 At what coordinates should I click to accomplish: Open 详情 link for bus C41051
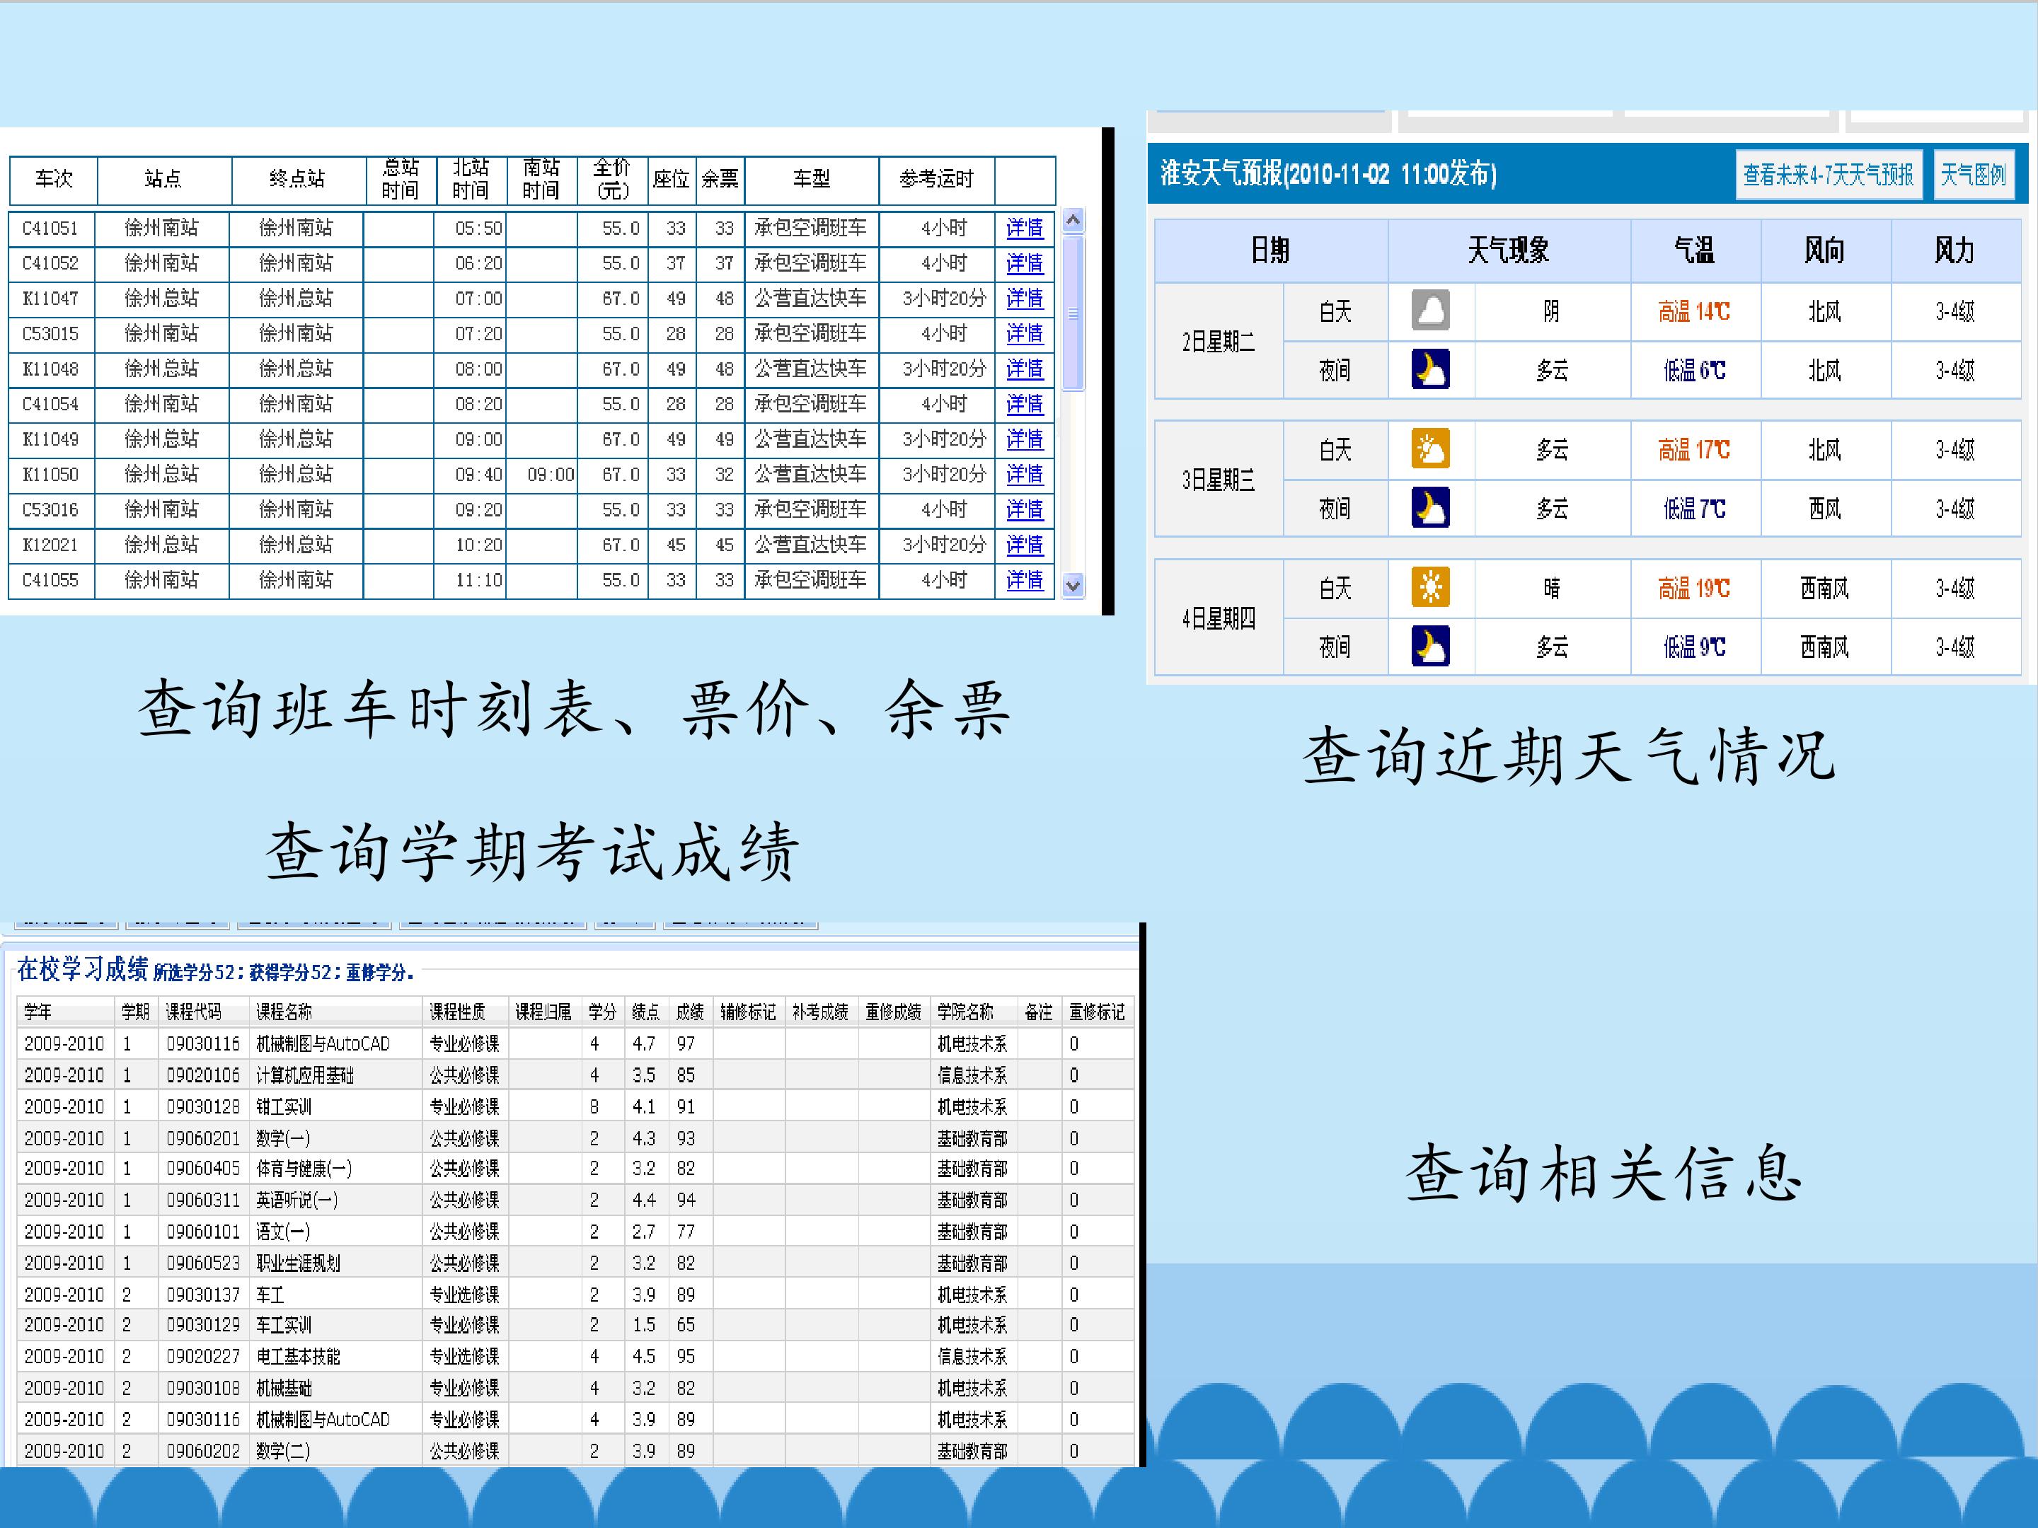(1025, 228)
